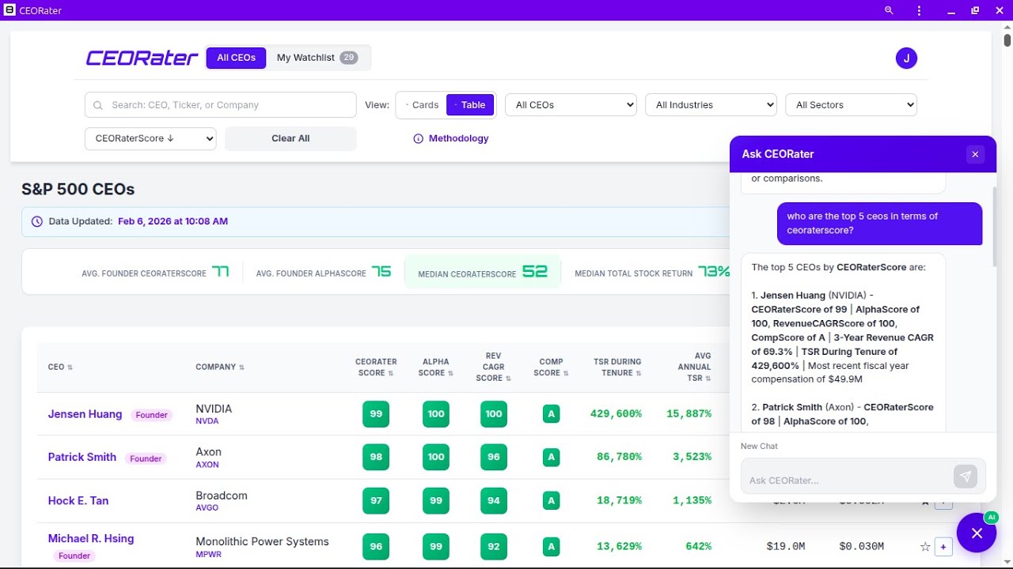Sort by Avg Annual TSR column icon
This screenshot has width=1013, height=569.
[x=708, y=379]
